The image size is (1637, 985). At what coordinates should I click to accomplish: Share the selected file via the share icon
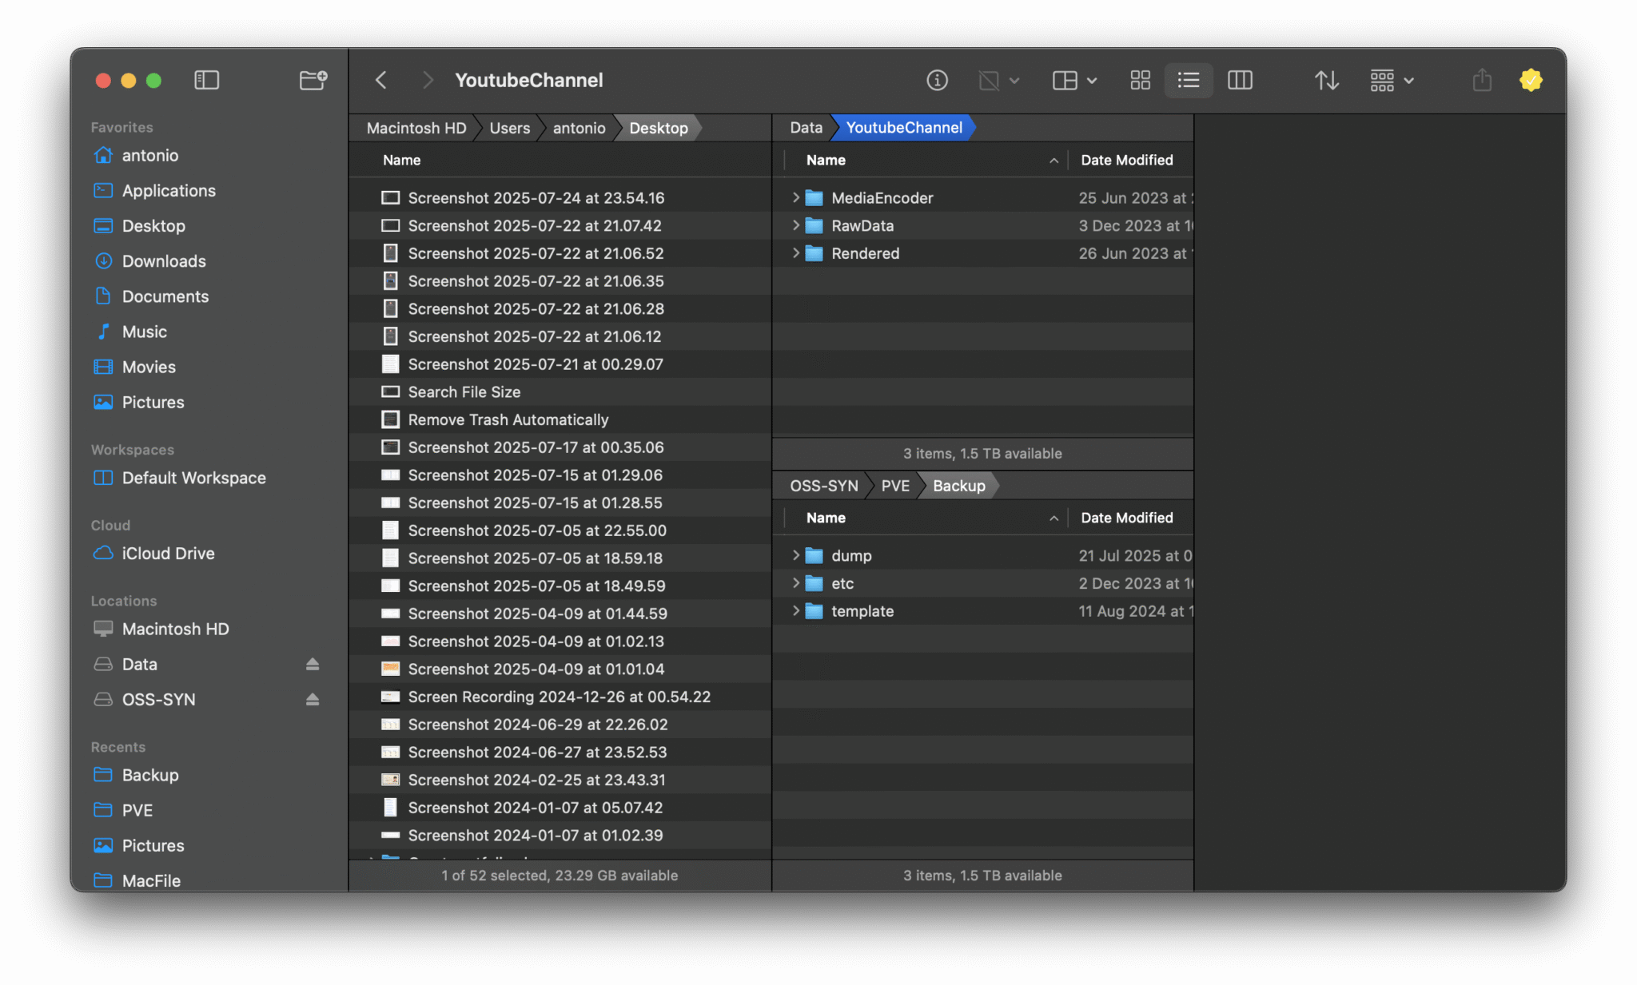1482,80
